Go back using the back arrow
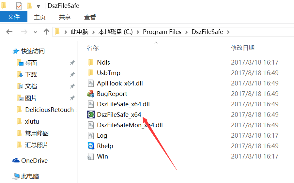 pyautogui.click(x=9, y=32)
